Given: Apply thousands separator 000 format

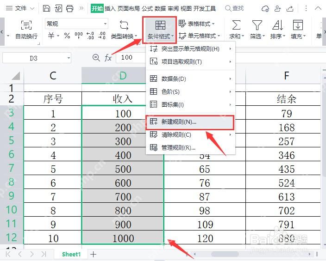Looking at the screenshot, I should point(79,36).
